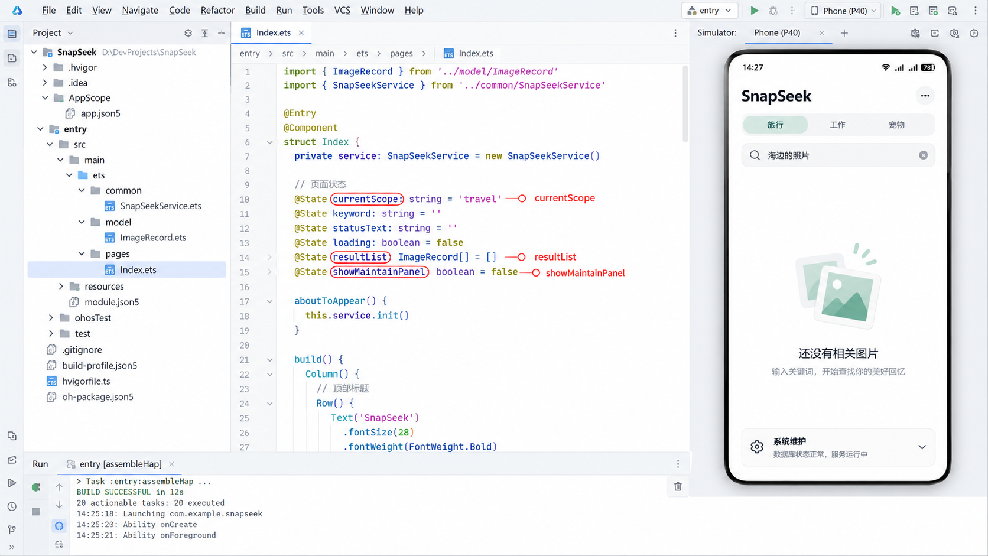The height and width of the screenshot is (556, 988).
Task: Hide the Project panel with minimize icon
Action: point(221,33)
